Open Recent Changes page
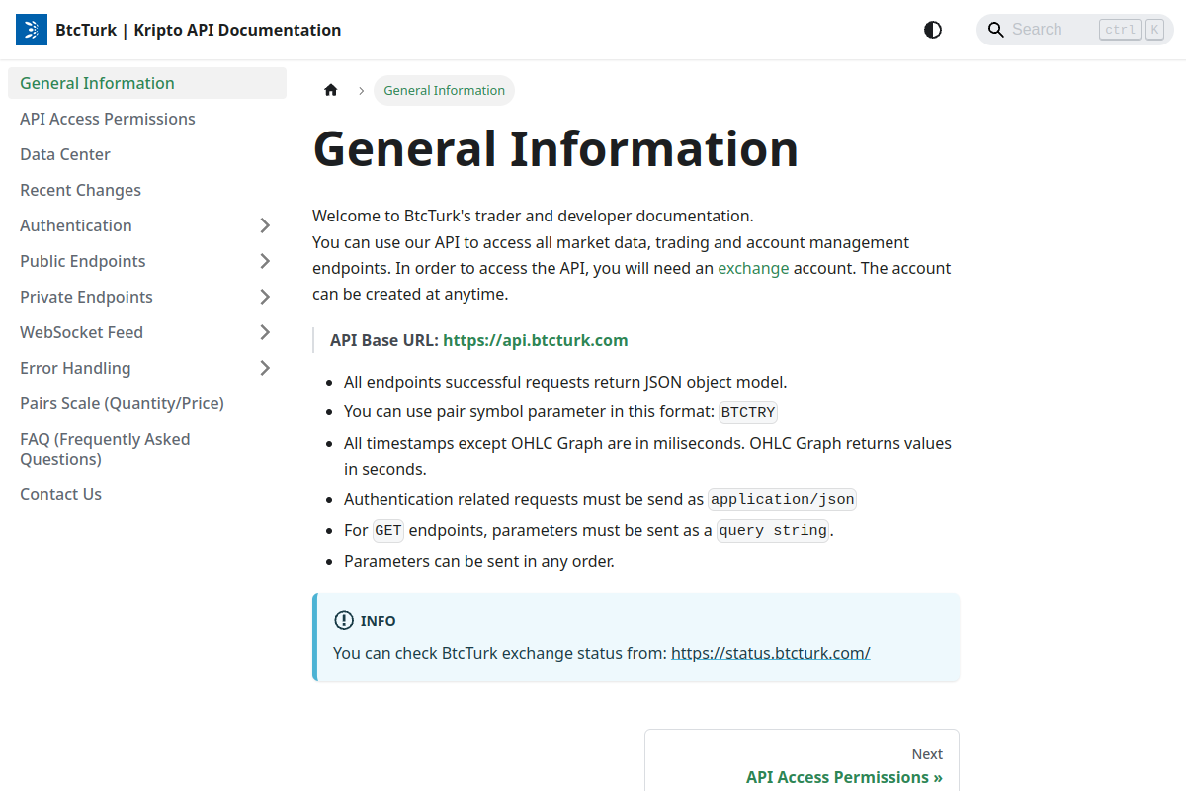This screenshot has height=791, width=1186. click(147, 190)
